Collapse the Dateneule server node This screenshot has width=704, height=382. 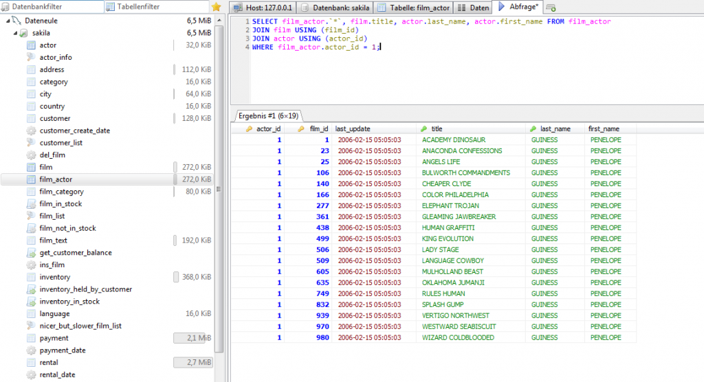[7, 21]
